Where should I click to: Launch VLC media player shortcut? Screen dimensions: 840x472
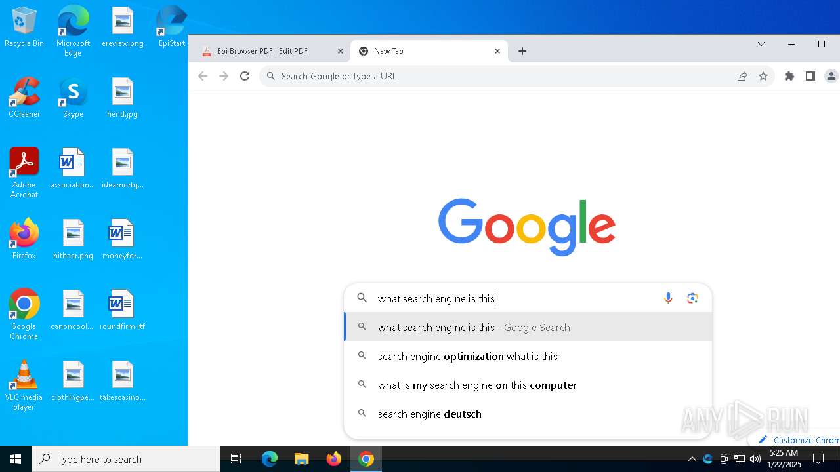[24, 385]
